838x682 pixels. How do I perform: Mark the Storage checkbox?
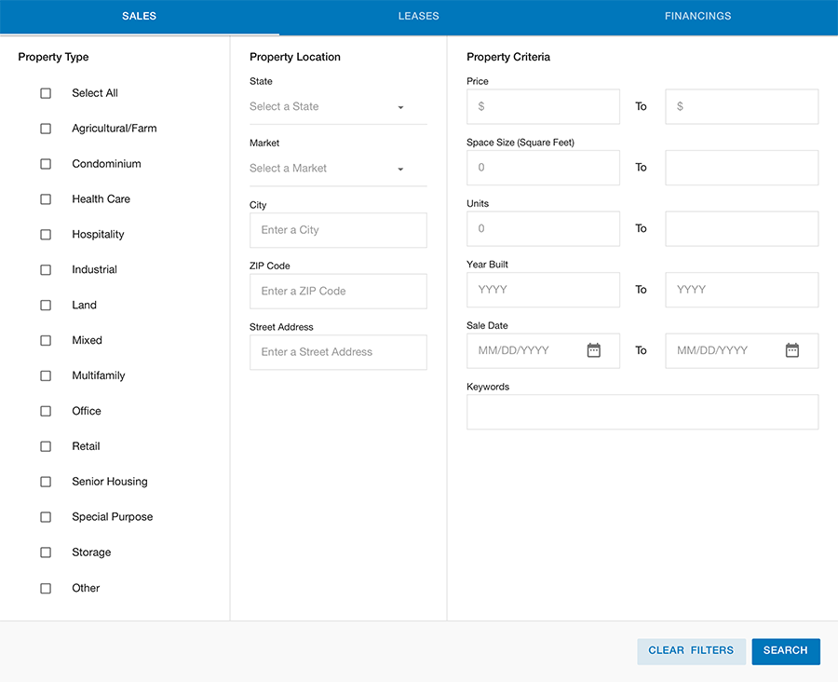[x=46, y=552]
